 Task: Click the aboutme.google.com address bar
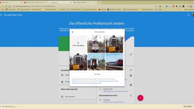point(84,6)
